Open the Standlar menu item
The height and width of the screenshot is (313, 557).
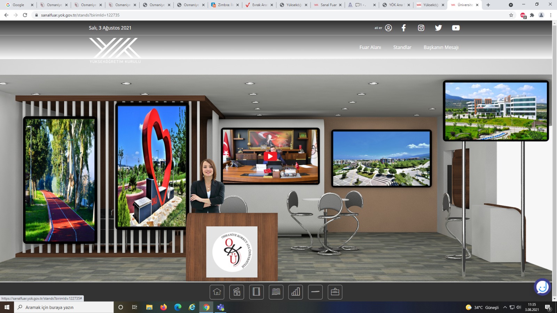[x=402, y=47]
